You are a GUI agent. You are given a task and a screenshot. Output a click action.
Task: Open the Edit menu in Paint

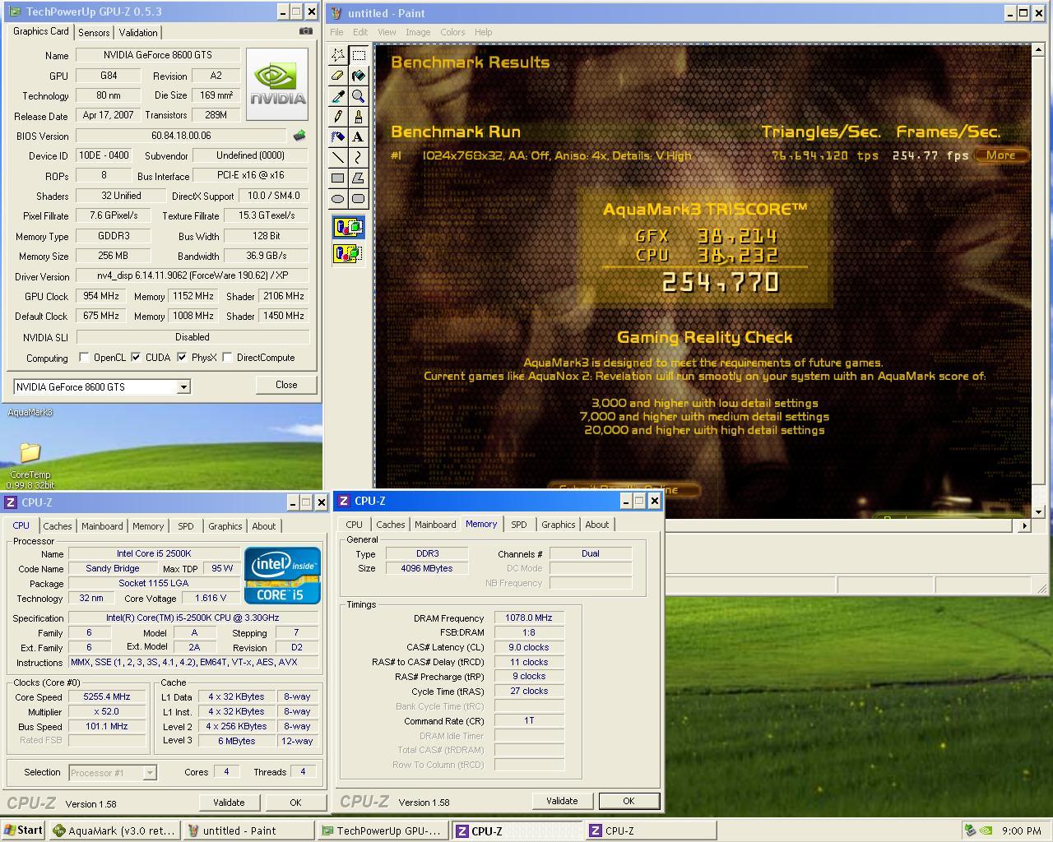pos(360,32)
